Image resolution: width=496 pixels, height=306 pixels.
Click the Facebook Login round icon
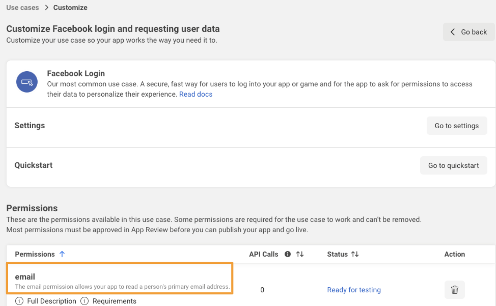click(x=27, y=82)
